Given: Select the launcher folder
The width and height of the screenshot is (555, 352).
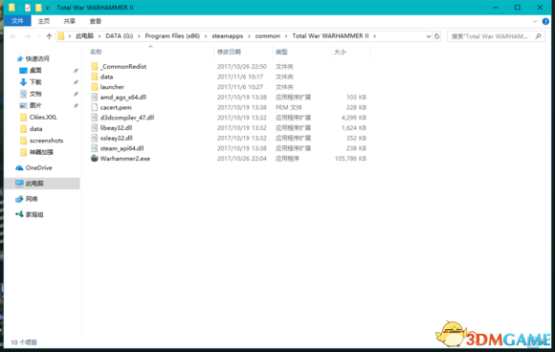Looking at the screenshot, I should click(x=112, y=87).
